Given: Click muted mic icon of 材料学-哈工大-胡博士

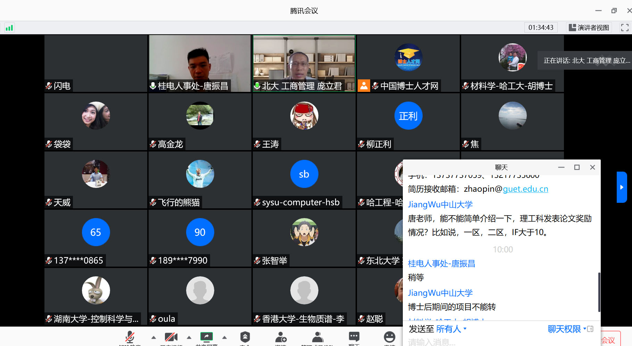Looking at the screenshot, I should point(465,86).
